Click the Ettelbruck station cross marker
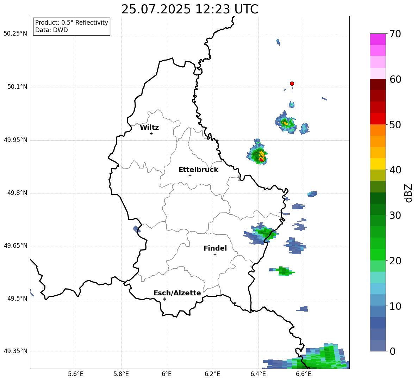 point(190,176)
